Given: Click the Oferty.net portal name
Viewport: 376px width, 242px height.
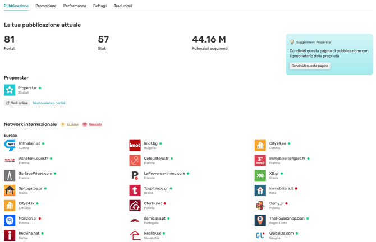Looking at the screenshot, I should pyautogui.click(x=153, y=203).
